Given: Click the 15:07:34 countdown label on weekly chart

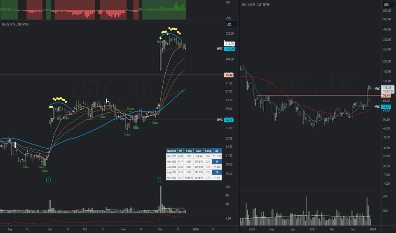Looking at the screenshot, I should pos(388,92).
